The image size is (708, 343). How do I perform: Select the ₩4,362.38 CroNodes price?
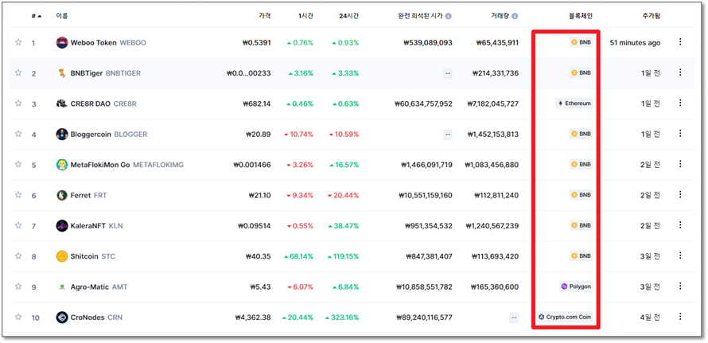253,318
